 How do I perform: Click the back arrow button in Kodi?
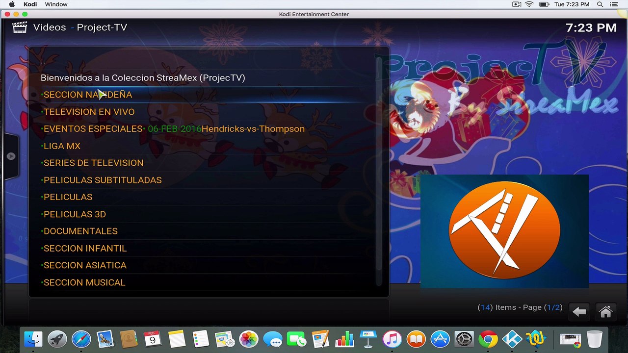[579, 311]
